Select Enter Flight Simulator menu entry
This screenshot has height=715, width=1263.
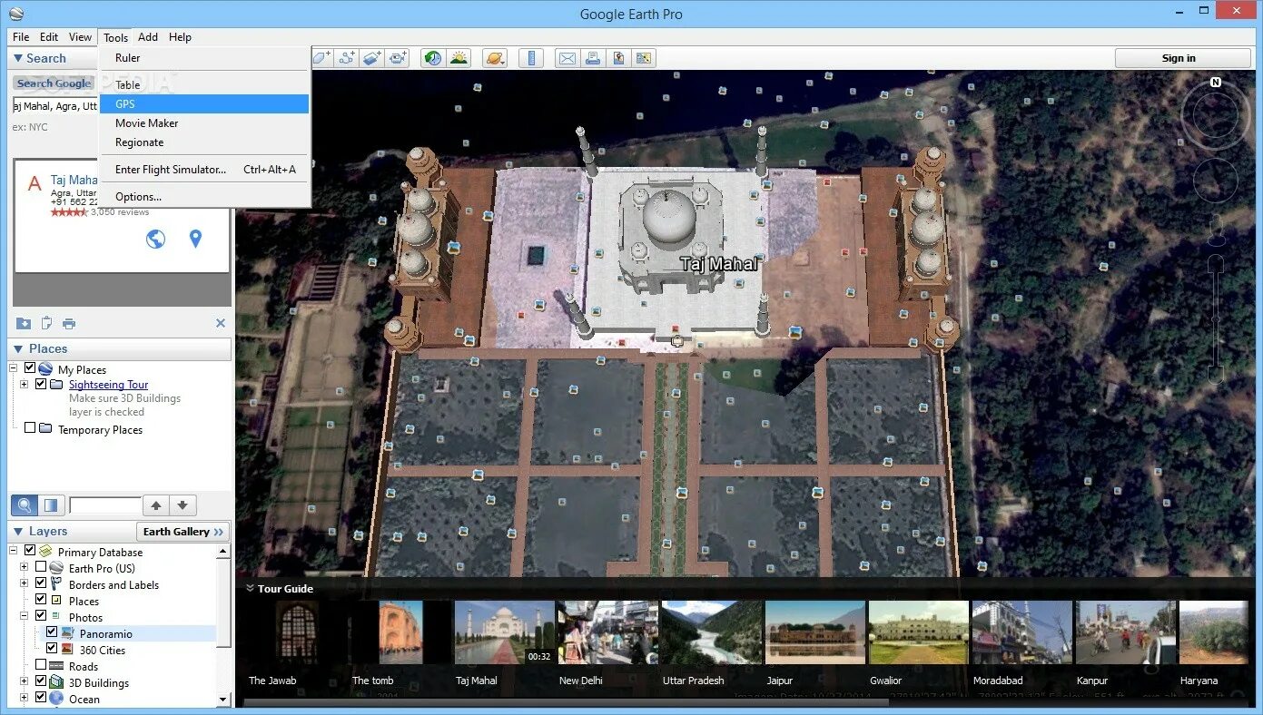[204, 169]
